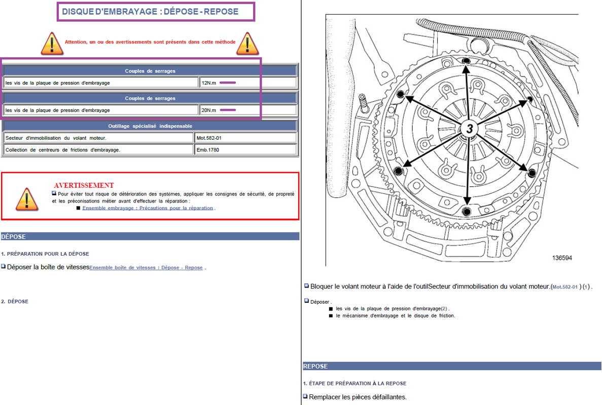Click Couples de serrages header above the 12N.m row
The width and height of the screenshot is (602, 405).
pos(150,71)
